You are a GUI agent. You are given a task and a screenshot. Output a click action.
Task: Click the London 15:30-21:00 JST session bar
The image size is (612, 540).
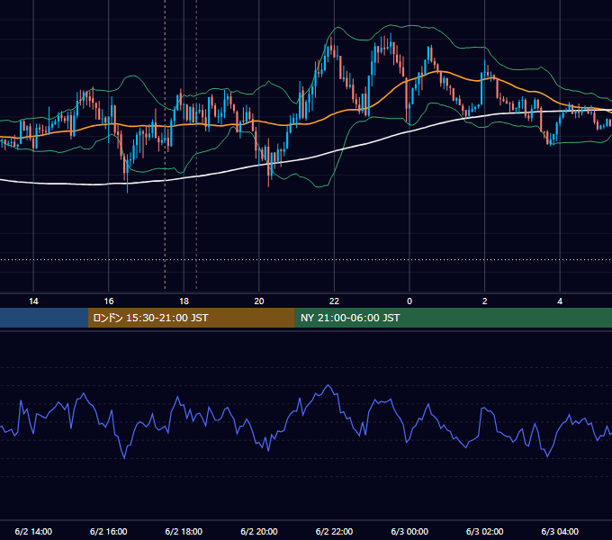point(191,318)
